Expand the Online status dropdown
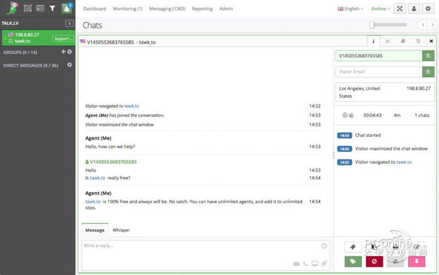The width and height of the screenshot is (439, 275). point(381,9)
